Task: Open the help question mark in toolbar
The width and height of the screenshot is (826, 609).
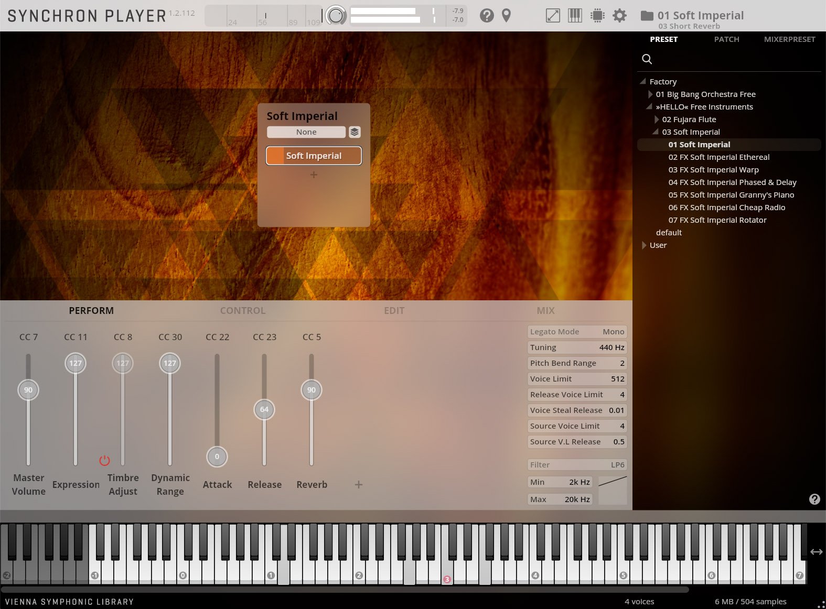Action: coord(487,16)
